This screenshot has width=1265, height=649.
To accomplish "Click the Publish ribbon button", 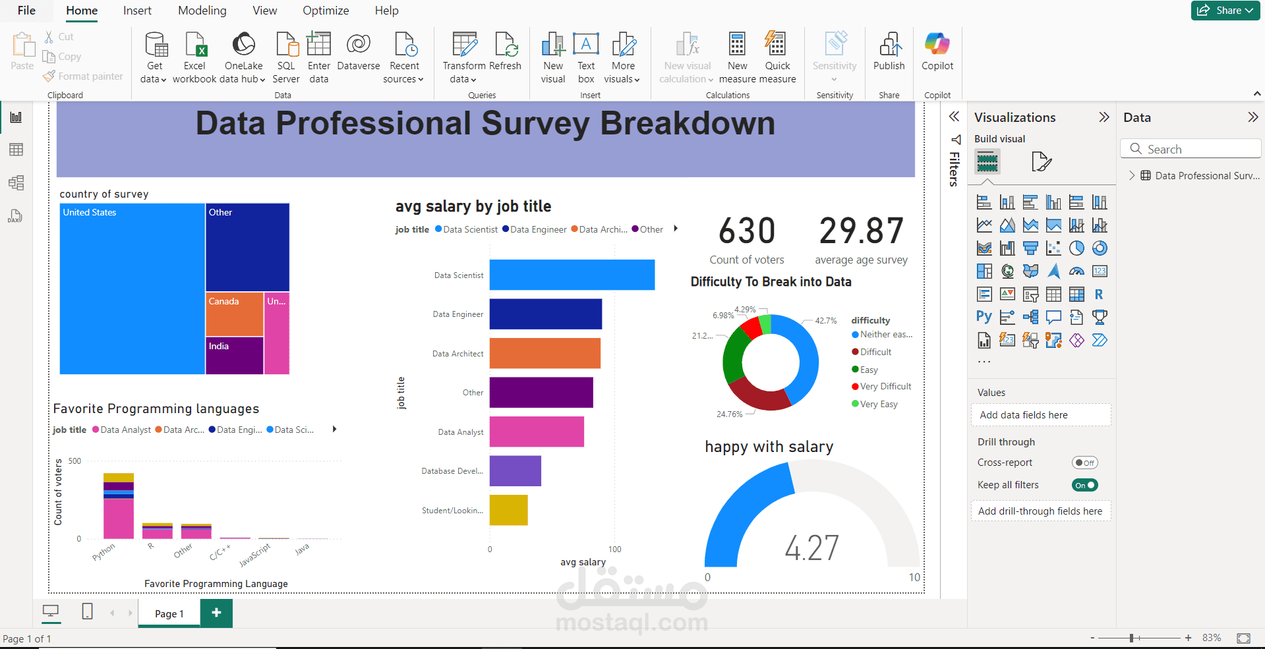I will (889, 51).
